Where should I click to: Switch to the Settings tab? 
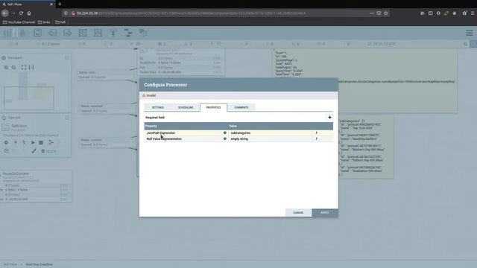157,107
